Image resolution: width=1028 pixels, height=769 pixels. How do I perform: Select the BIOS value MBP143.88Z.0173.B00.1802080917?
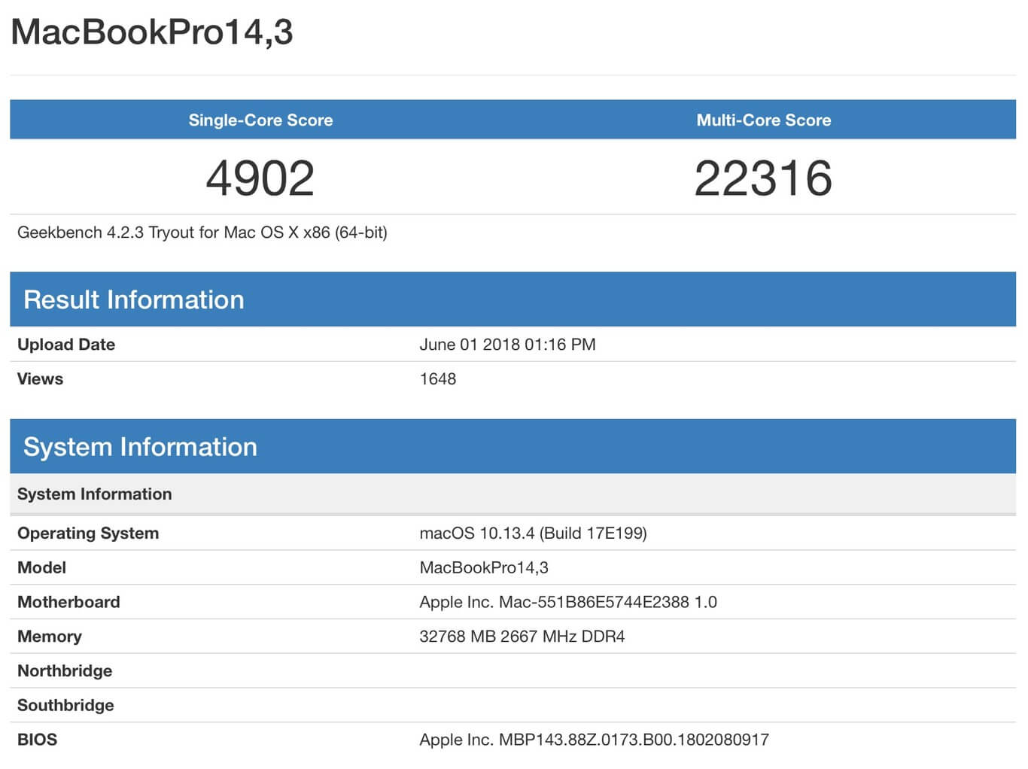point(594,740)
